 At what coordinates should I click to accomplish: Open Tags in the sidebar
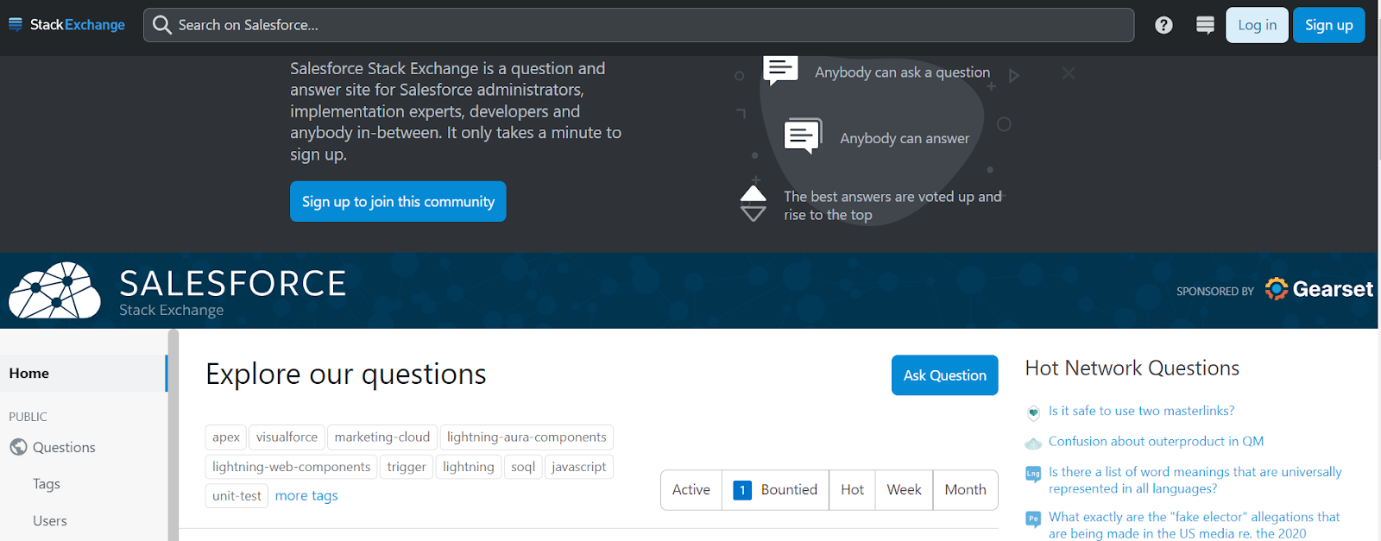coord(47,484)
